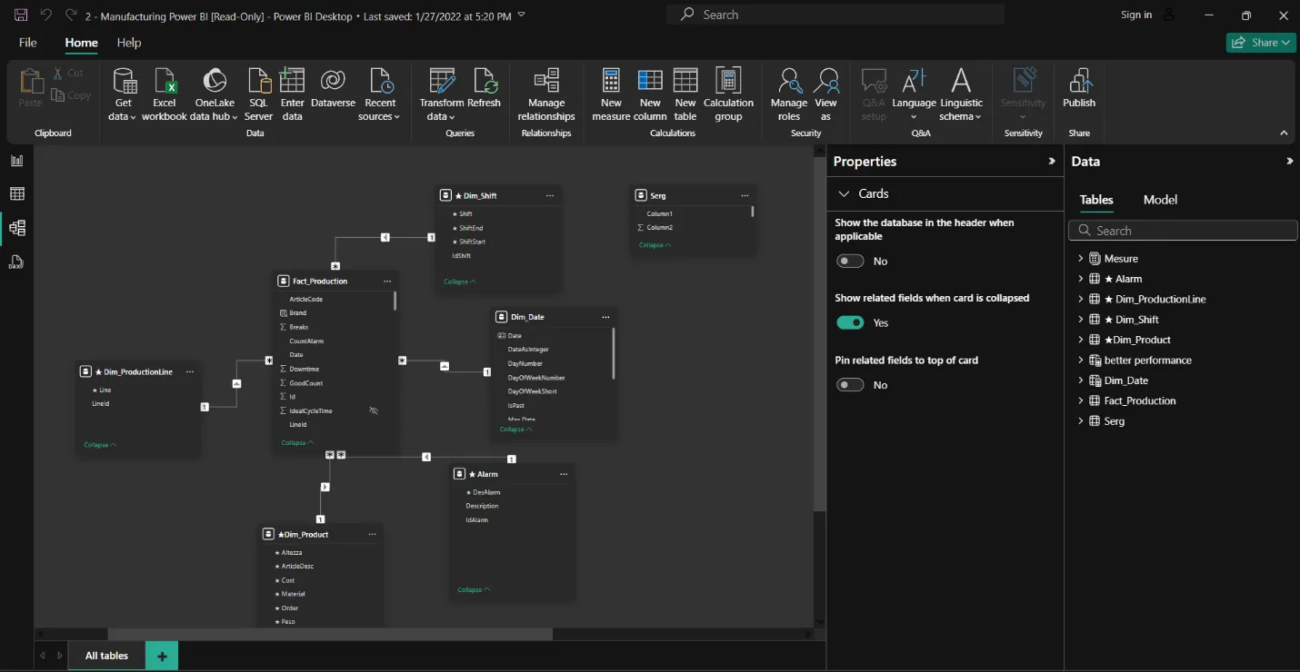
Task: Turn off Show related fields when collapsed
Action: [850, 323]
